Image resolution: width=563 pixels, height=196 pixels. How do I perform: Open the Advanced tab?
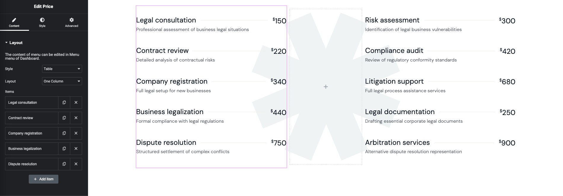tap(71, 22)
